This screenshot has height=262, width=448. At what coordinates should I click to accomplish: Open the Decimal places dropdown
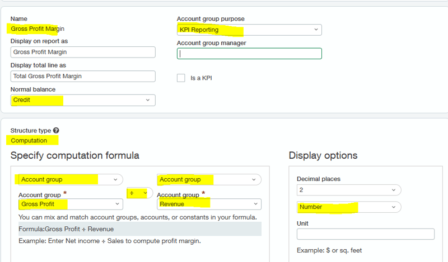(x=348, y=189)
